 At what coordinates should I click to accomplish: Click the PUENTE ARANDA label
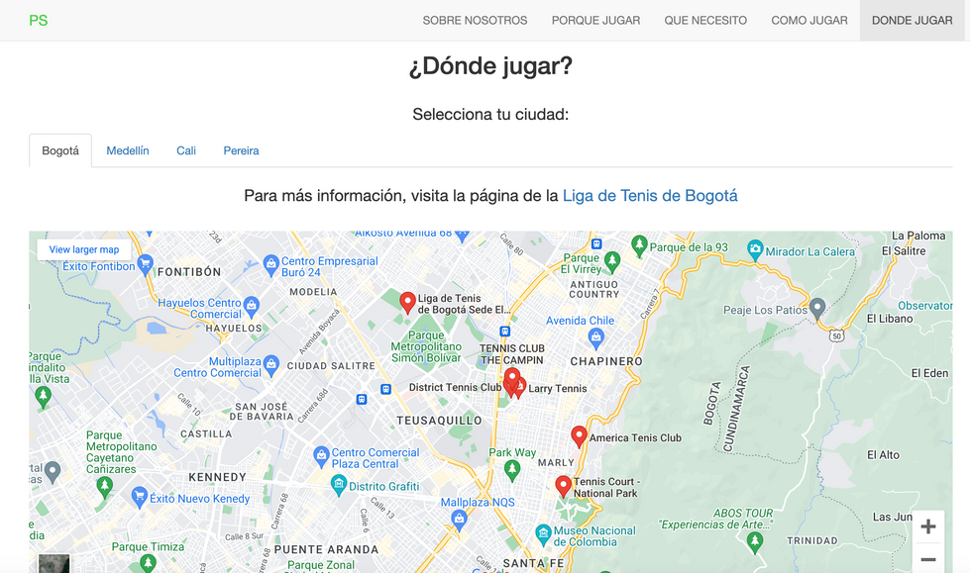pyautogui.click(x=326, y=549)
